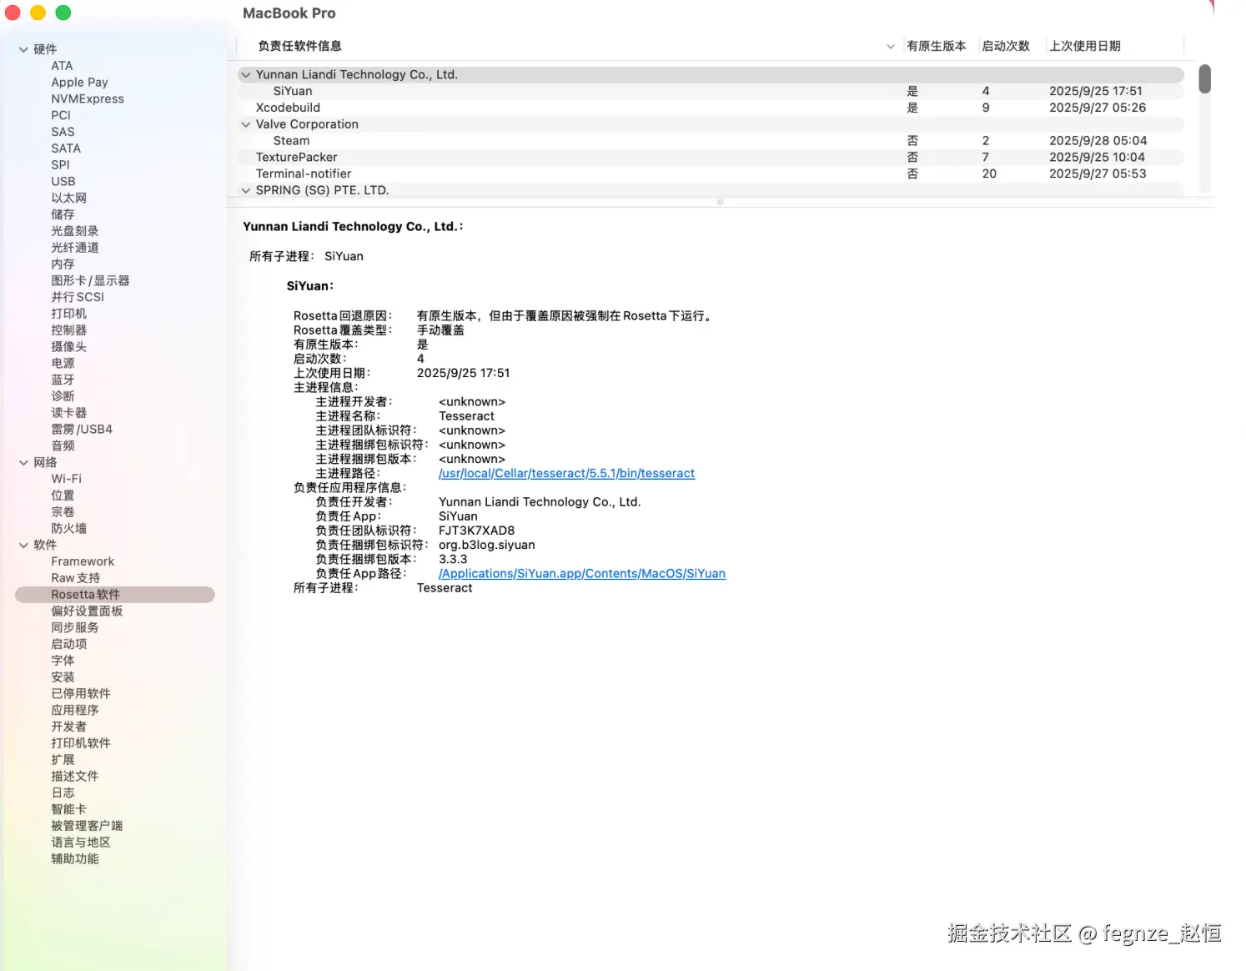The image size is (1246, 971).
Task: Select 偏好设置面板 sidebar item
Action: click(87, 611)
